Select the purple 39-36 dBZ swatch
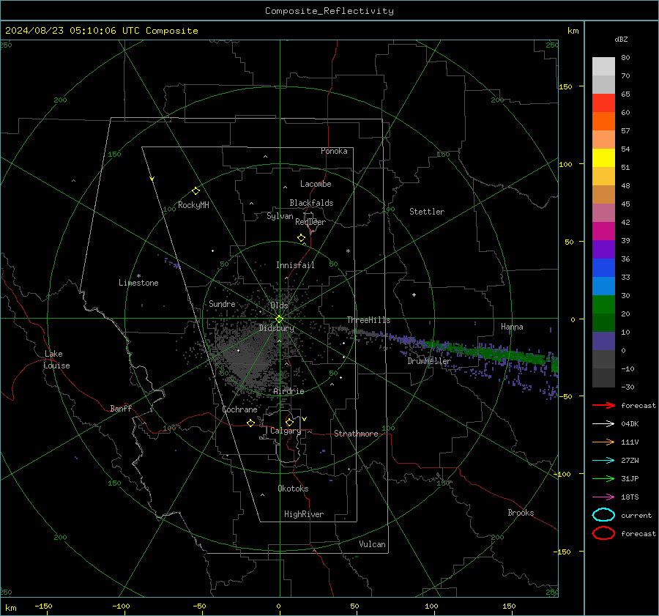Screen dimensions: 659x616 [x=603, y=250]
